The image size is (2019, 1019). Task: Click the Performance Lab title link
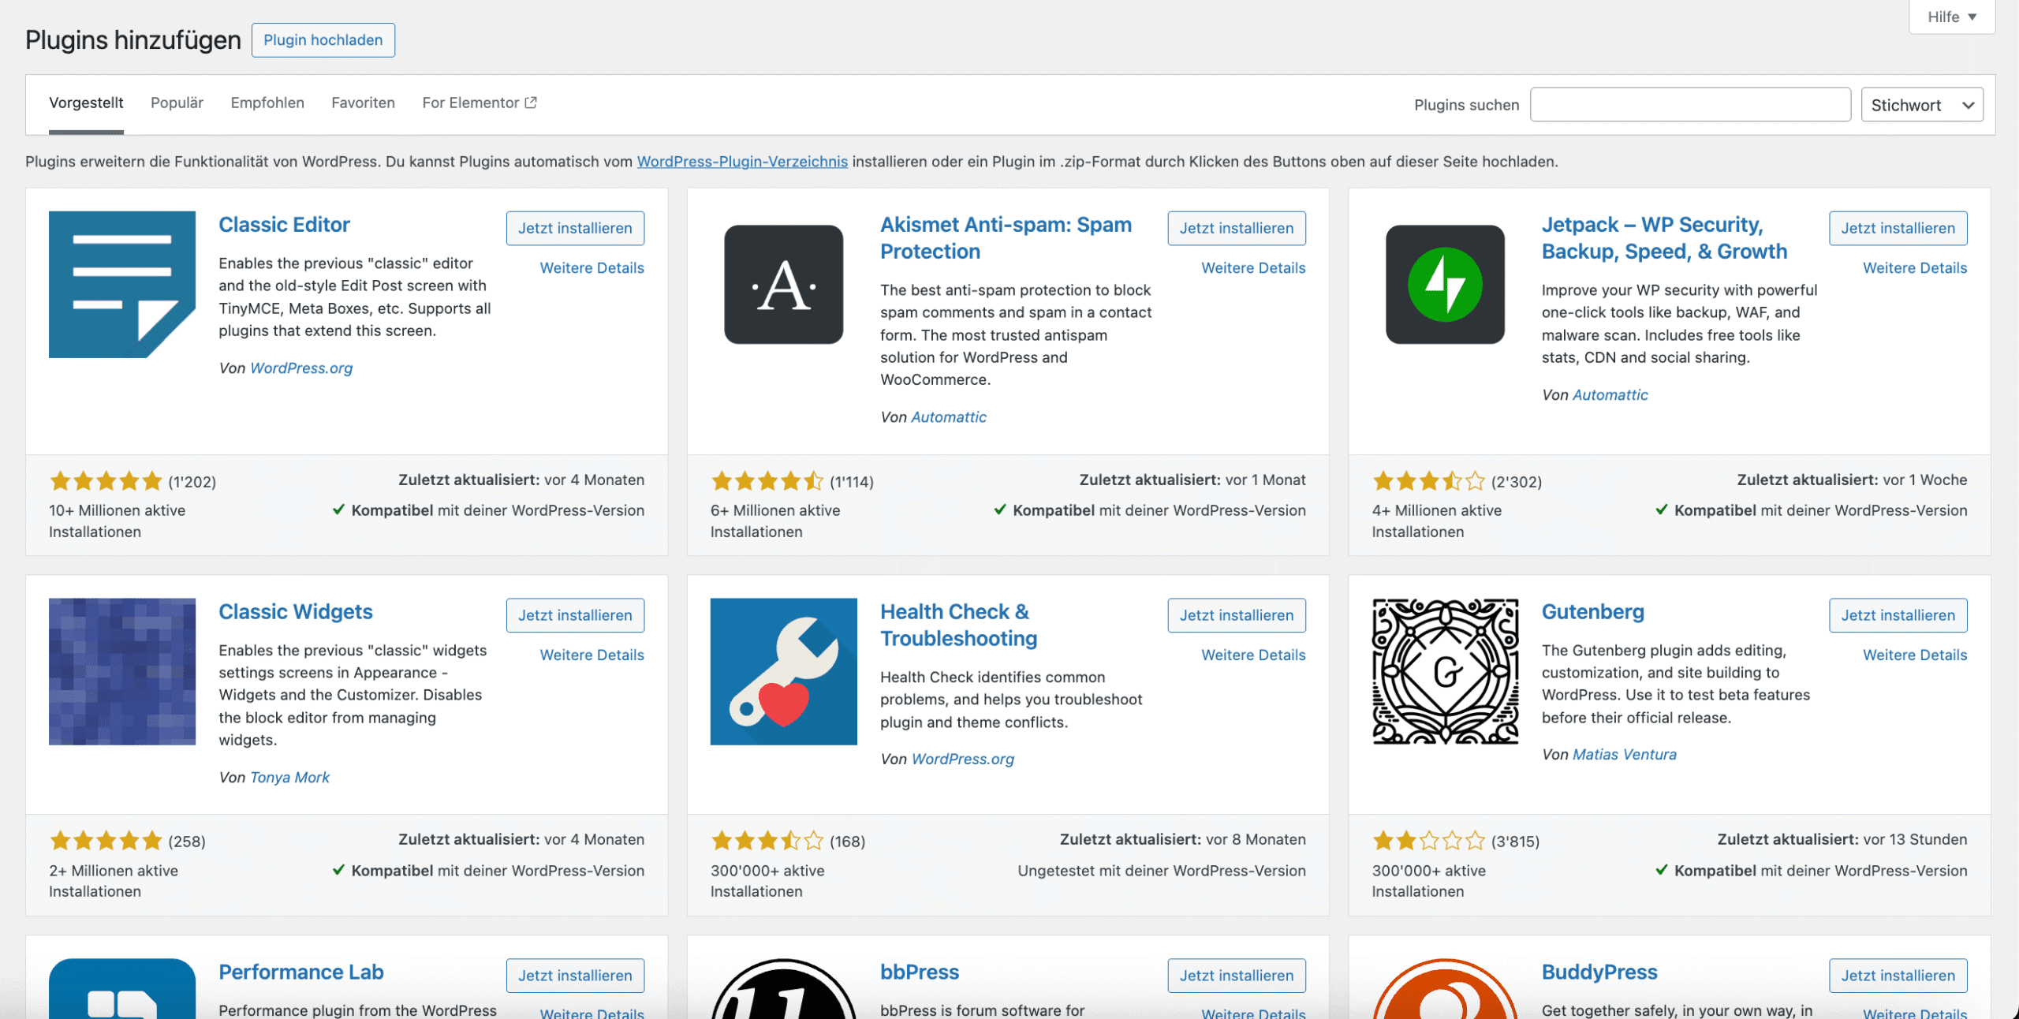tap(301, 972)
